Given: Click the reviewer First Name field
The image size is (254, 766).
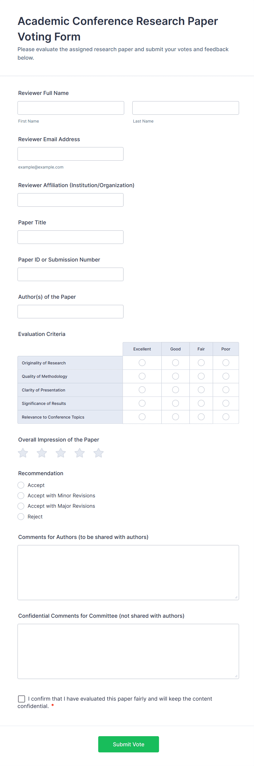Looking at the screenshot, I should click(x=71, y=108).
